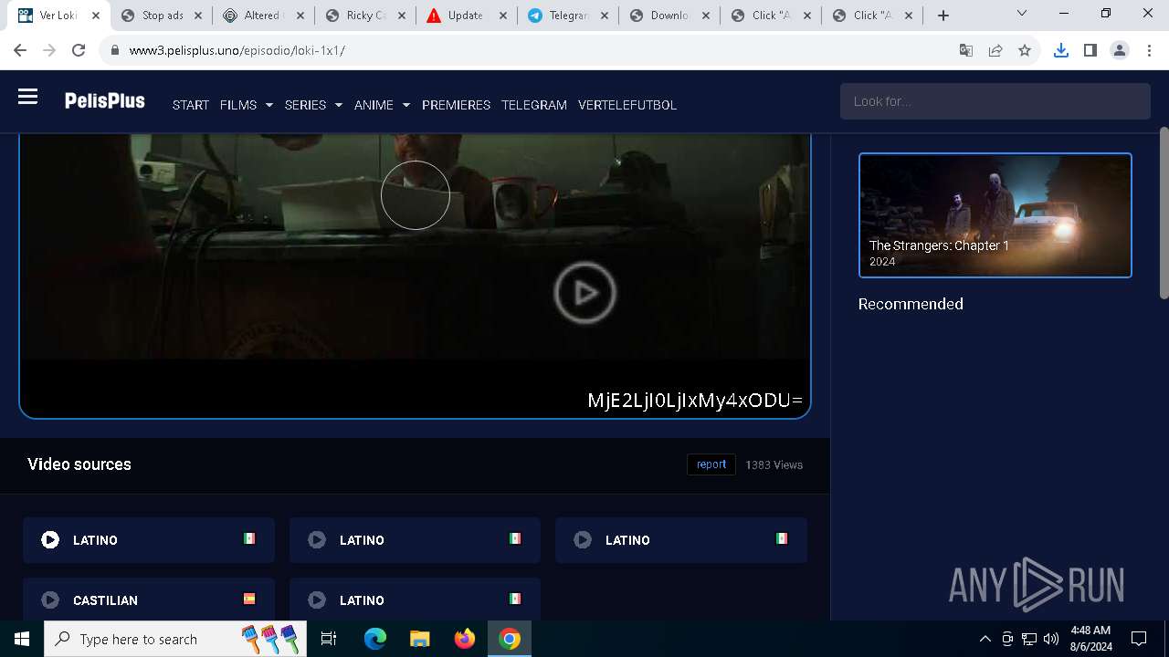Switch to the Stop ads tab
This screenshot has width=1169, height=657.
click(162, 16)
